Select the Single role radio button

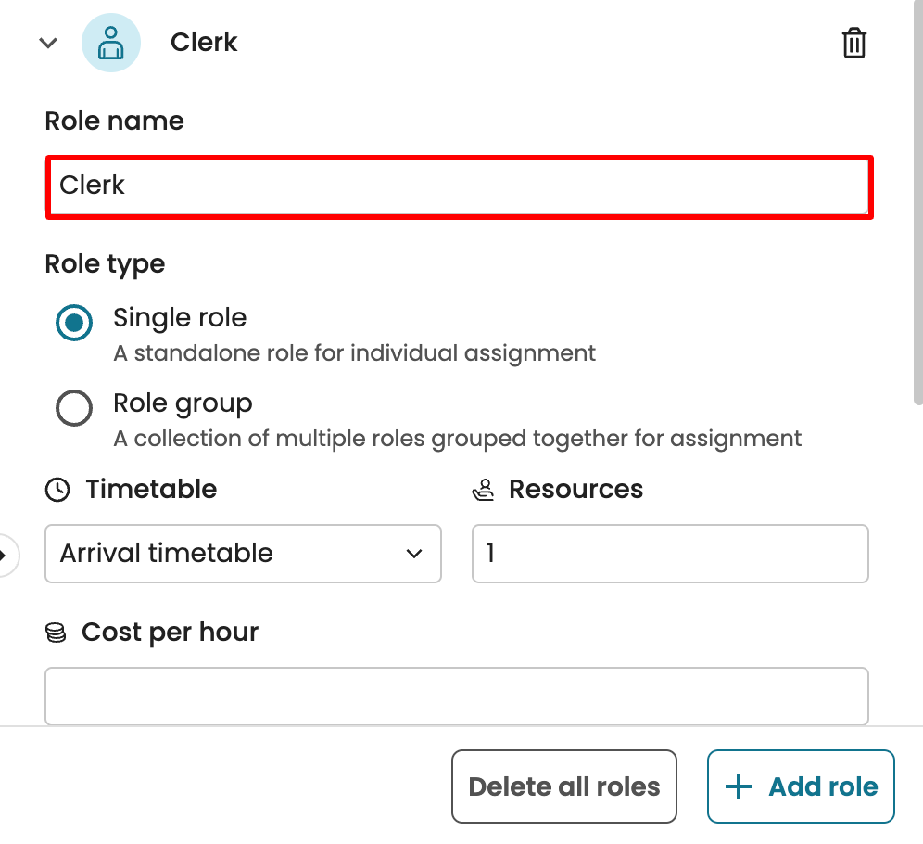tap(74, 324)
